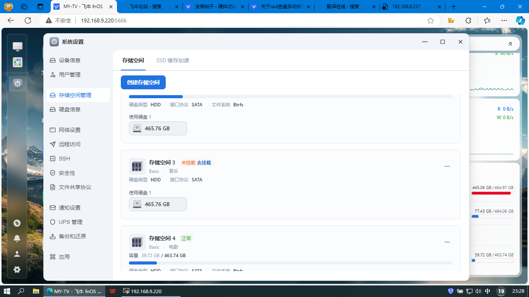The width and height of the screenshot is (529, 297).
Task: Open File Explorer from the taskbar
Action: pyautogui.click(x=36, y=291)
